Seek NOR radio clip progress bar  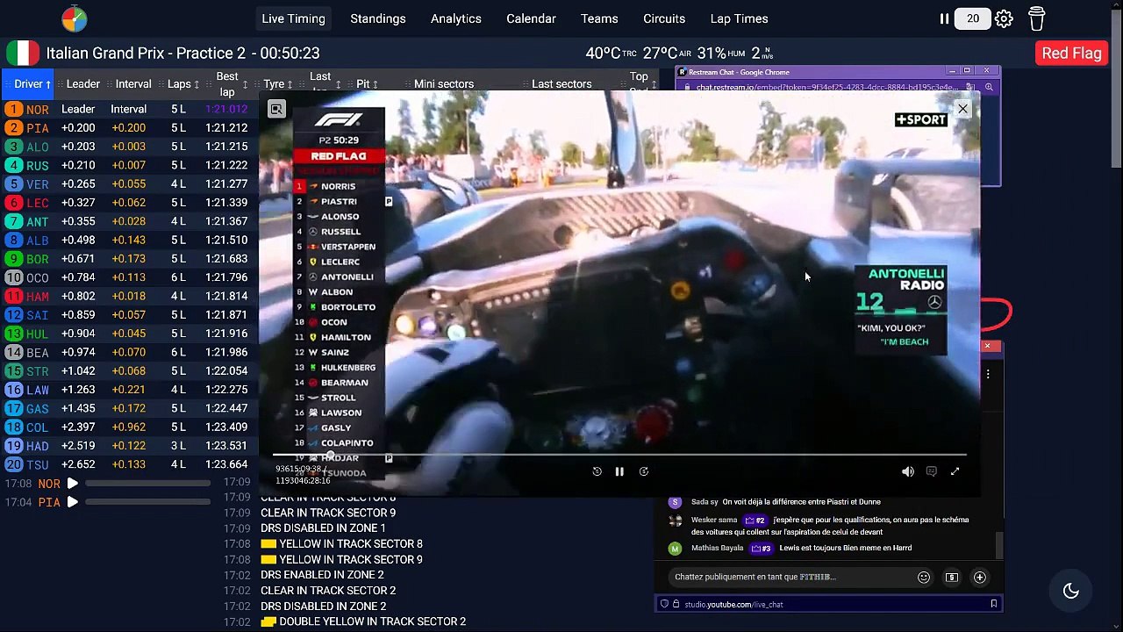[x=147, y=484]
